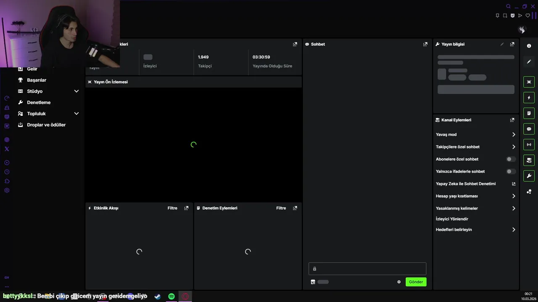This screenshot has height=302, width=538.
Task: Click the İzleyici viewer stat
Action: 150,66
